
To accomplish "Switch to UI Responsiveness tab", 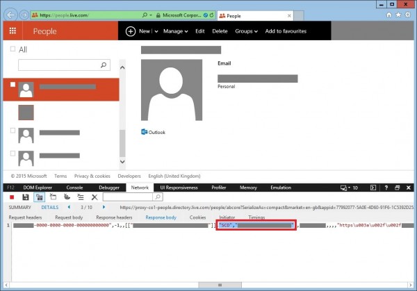I will 179,188.
